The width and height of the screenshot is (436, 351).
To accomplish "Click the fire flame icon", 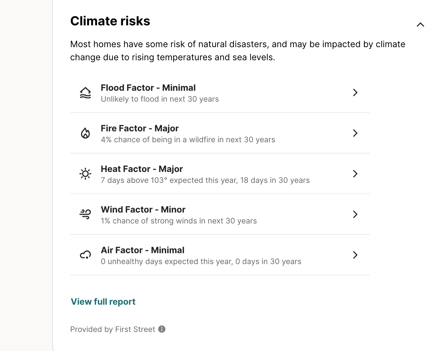I will [85, 133].
